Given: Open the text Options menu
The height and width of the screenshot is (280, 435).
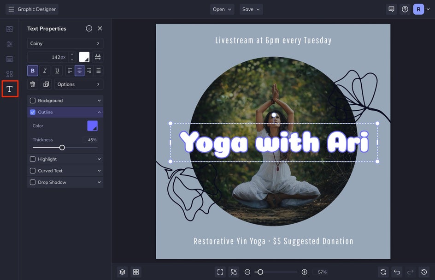Looking at the screenshot, I should tap(79, 84).
